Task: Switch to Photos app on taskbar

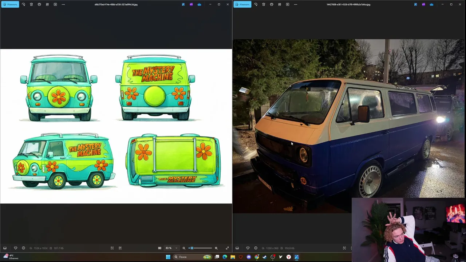Action: click(297, 257)
